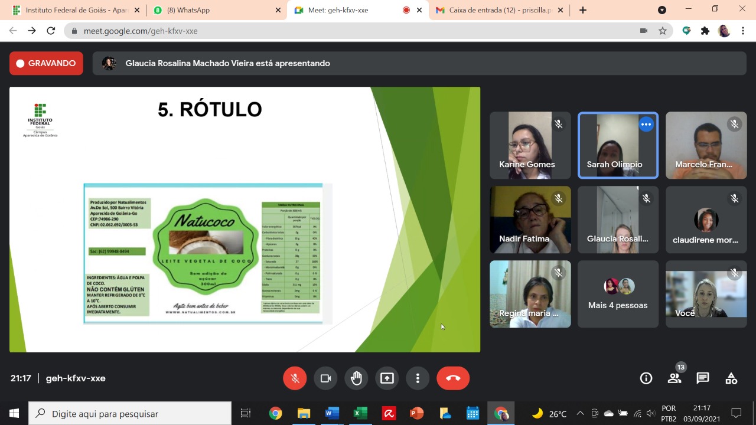Unmute the microphone in Meet controls
This screenshot has width=756, height=425.
(x=295, y=378)
